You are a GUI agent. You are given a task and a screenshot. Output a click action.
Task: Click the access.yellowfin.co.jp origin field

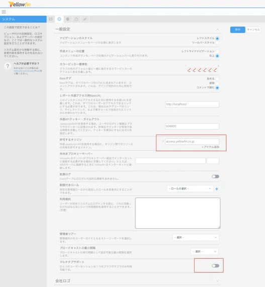tap(192, 141)
